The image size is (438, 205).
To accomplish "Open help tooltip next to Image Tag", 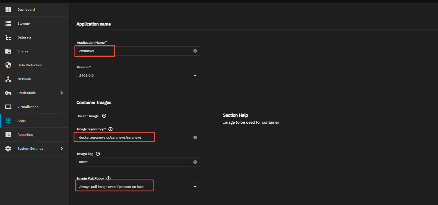I will point(98,154).
